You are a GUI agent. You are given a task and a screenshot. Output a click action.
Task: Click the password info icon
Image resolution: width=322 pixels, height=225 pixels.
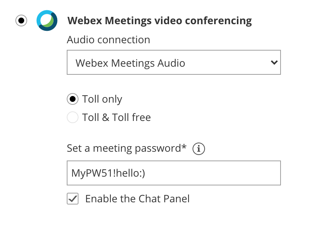(199, 149)
